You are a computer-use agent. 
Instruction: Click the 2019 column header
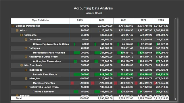click(x=80, y=21)
